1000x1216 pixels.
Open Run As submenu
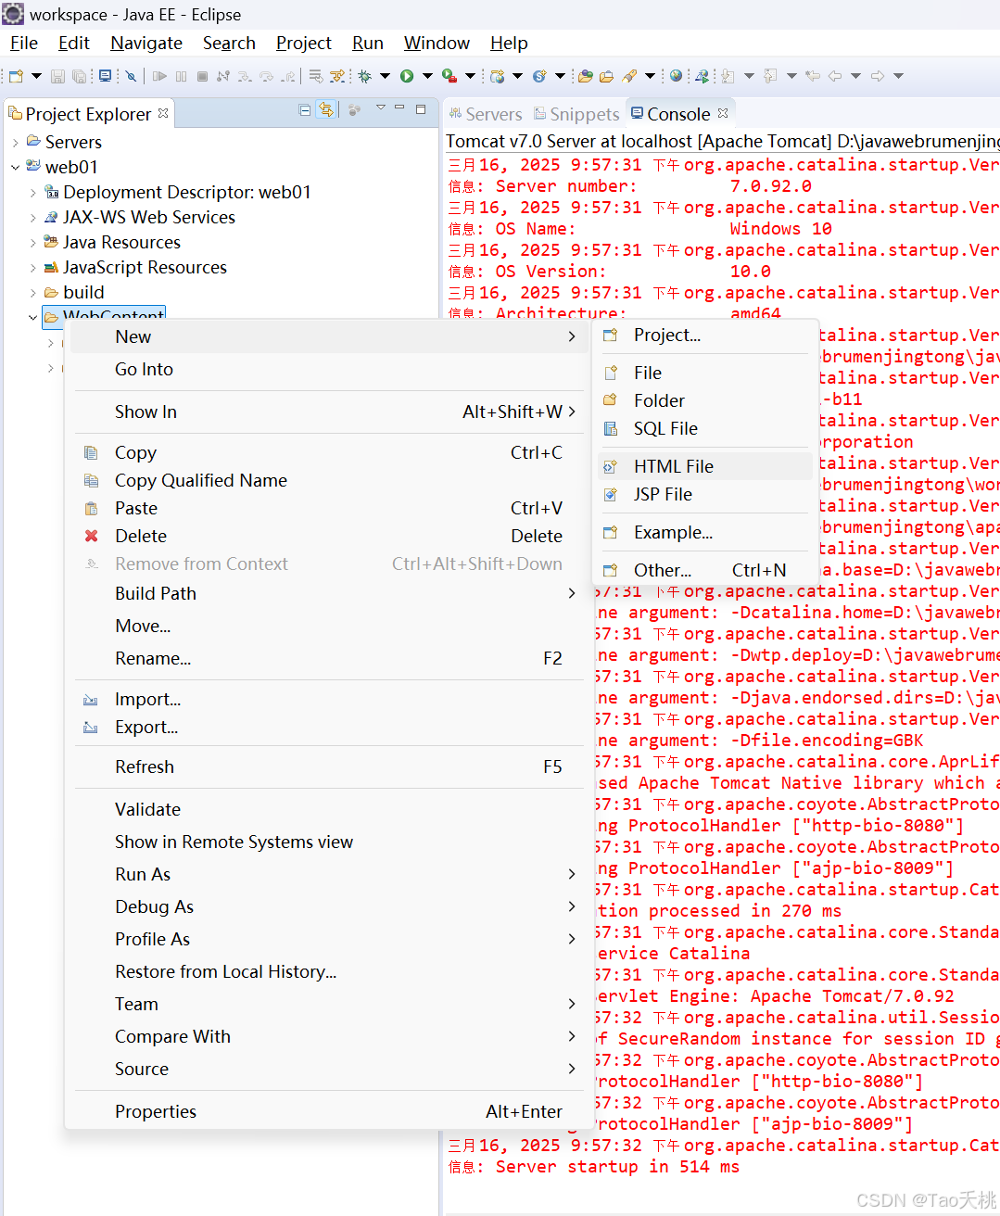327,874
